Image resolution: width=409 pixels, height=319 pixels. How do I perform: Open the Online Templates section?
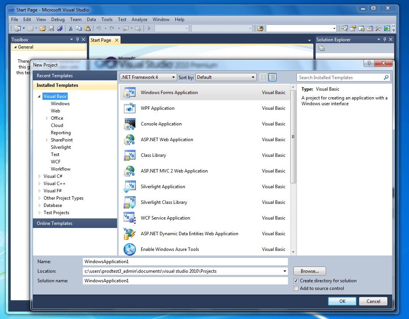click(x=75, y=223)
